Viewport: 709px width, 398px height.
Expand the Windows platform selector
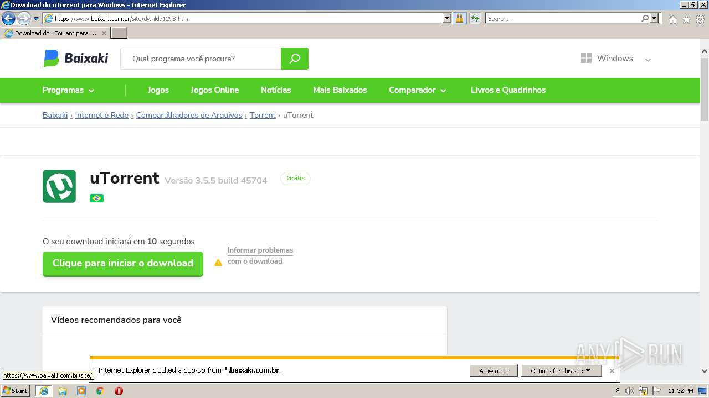[x=648, y=59]
